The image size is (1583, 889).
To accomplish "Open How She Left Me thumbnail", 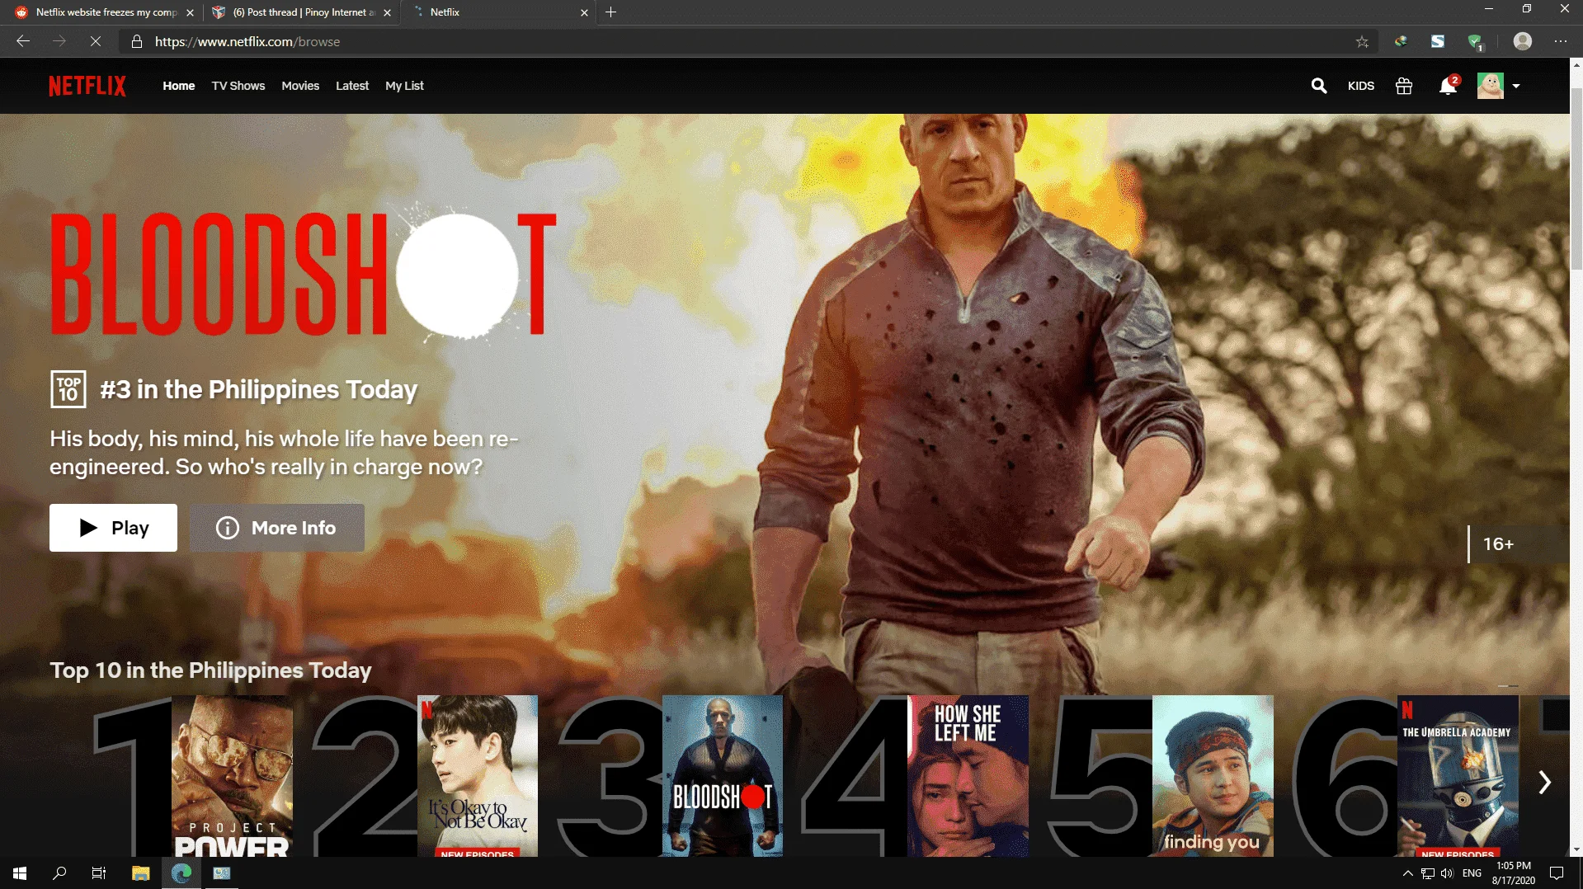I will point(968,776).
